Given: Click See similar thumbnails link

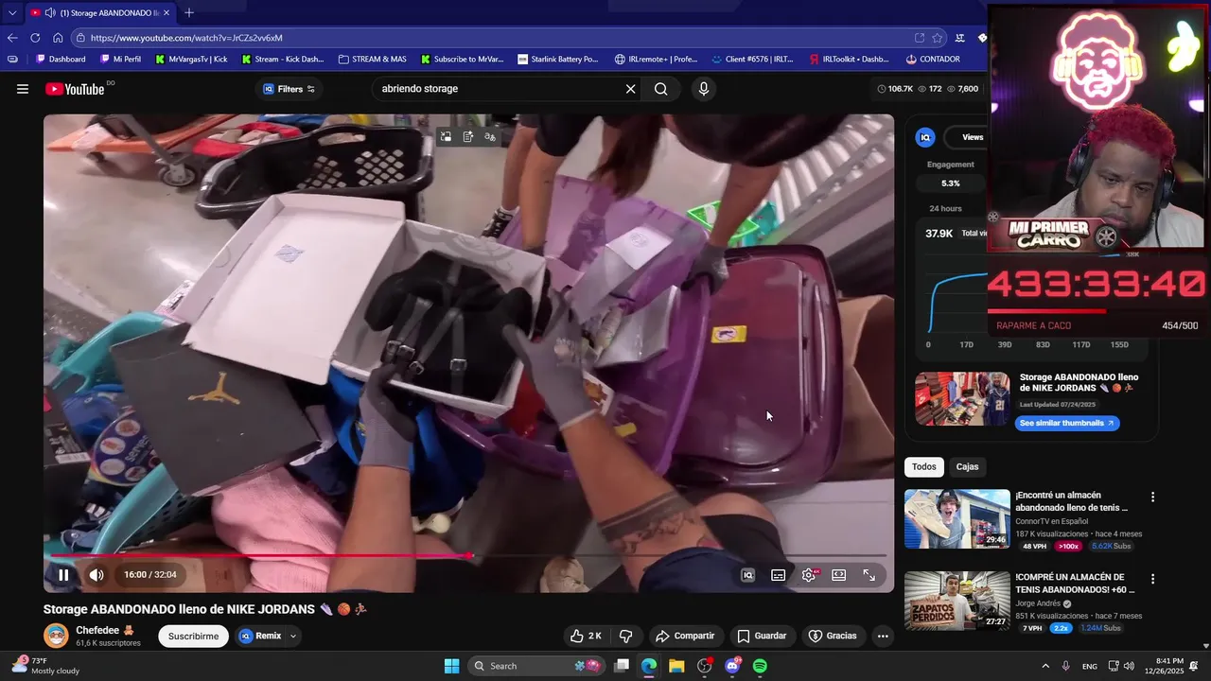Looking at the screenshot, I should coord(1067,423).
